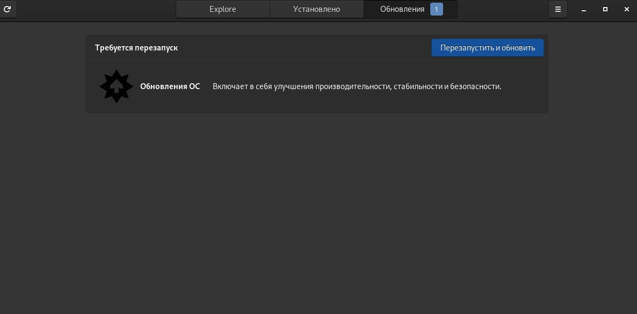Click the word Включает in the update description
Viewport: 637px width, 314px height.
point(229,86)
